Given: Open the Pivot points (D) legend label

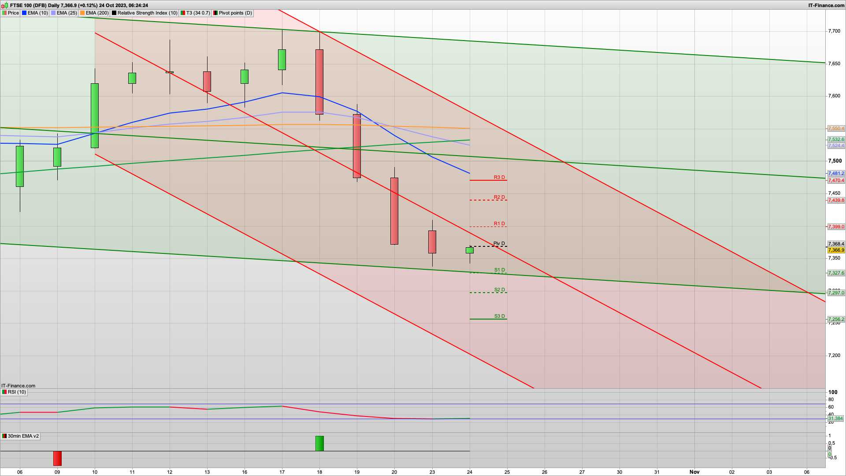Looking at the screenshot, I should (x=236, y=13).
